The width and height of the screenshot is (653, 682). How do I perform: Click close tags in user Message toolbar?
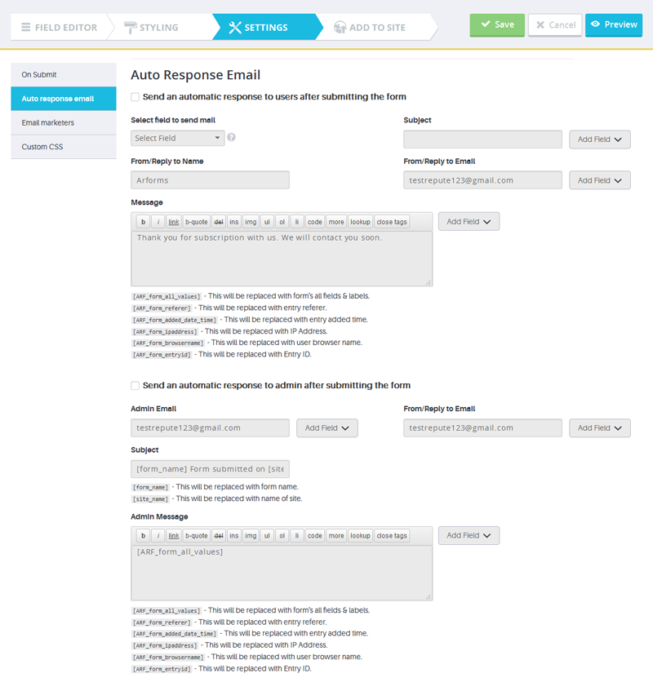[x=392, y=222]
